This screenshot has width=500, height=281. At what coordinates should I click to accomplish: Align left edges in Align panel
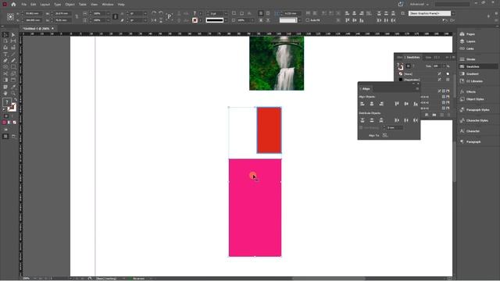(x=362, y=104)
